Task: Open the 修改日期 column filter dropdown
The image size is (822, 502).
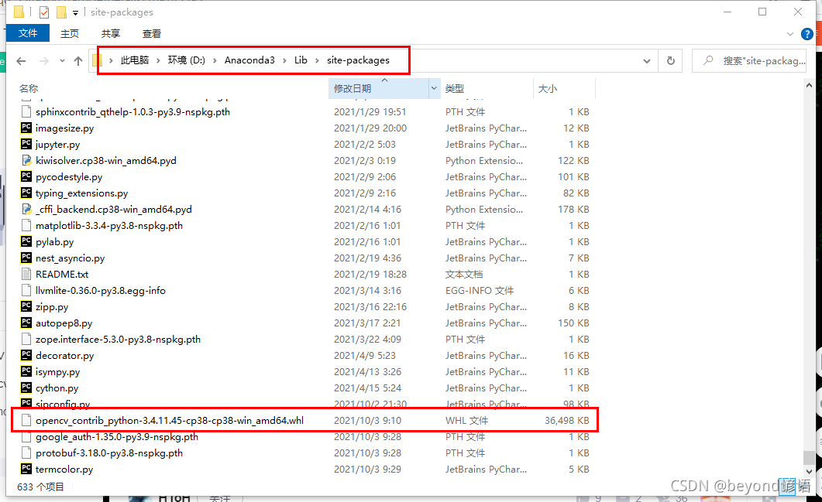Action: (434, 88)
